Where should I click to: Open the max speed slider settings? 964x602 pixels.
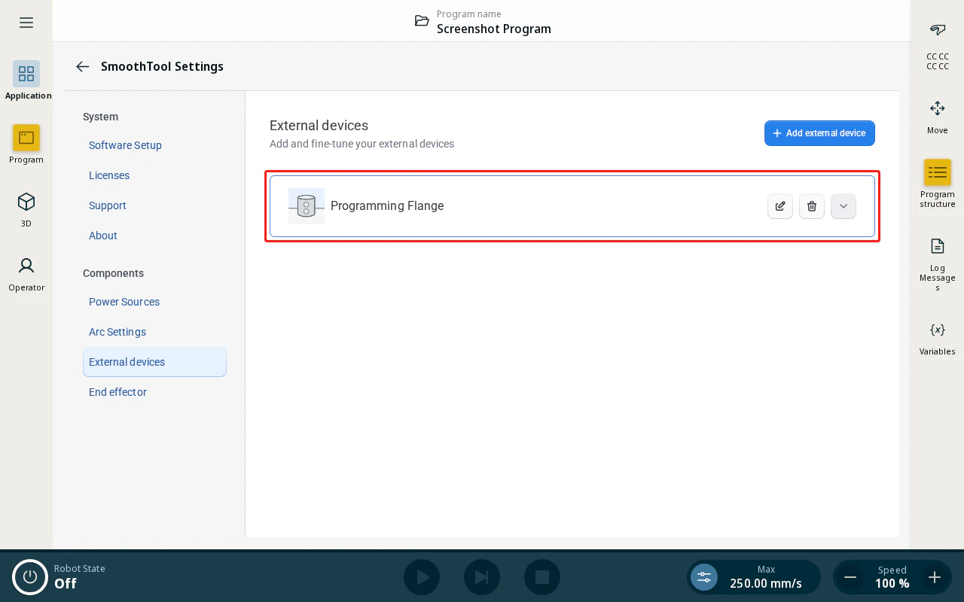(x=704, y=577)
